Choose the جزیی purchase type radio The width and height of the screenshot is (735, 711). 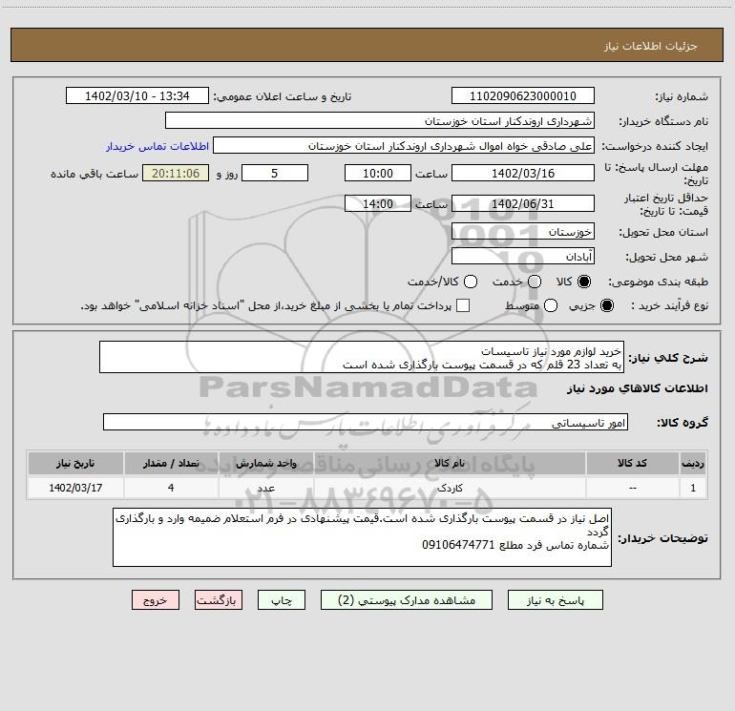click(x=606, y=305)
